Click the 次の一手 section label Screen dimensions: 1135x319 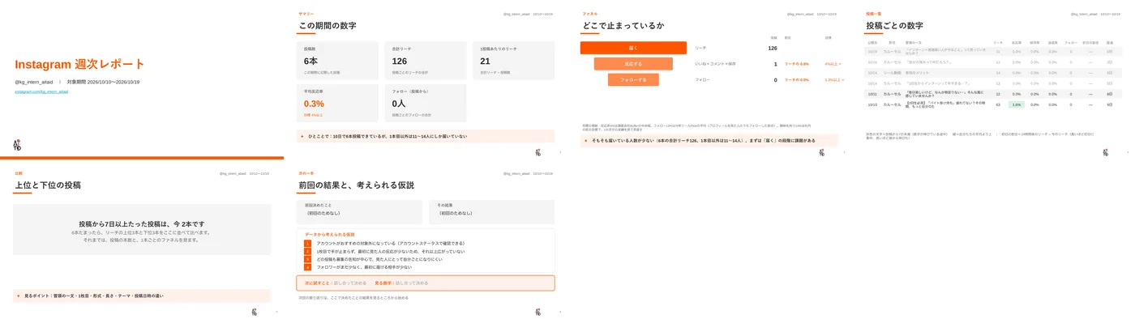click(x=306, y=173)
